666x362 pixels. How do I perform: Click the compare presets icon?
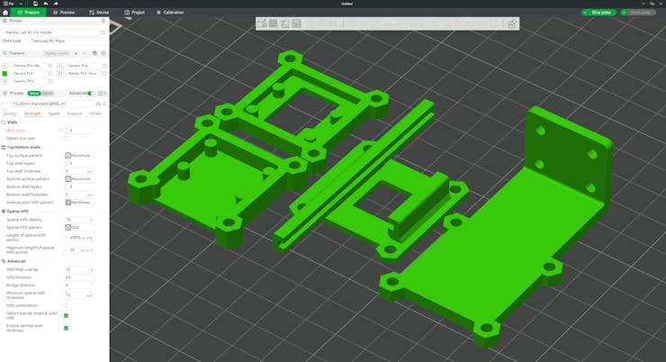point(102,93)
